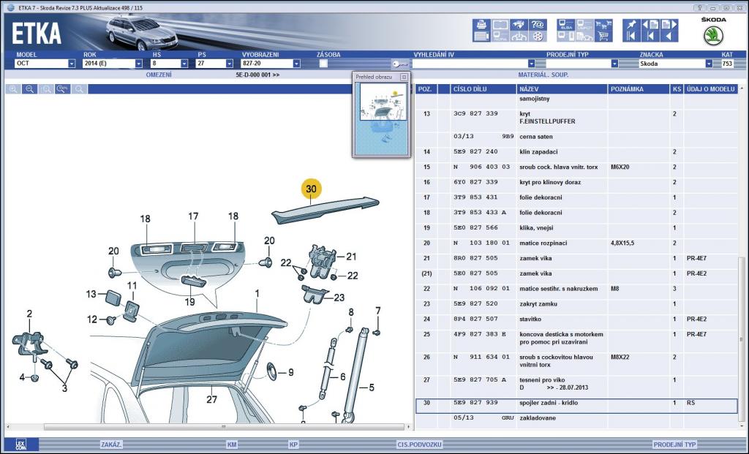
Task: Click the Škoda logo emblem
Action: click(x=713, y=35)
